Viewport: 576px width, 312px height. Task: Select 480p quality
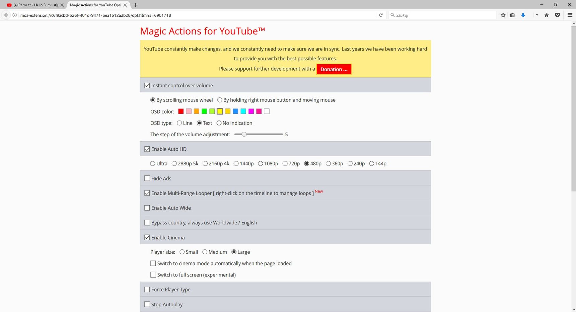(x=306, y=163)
